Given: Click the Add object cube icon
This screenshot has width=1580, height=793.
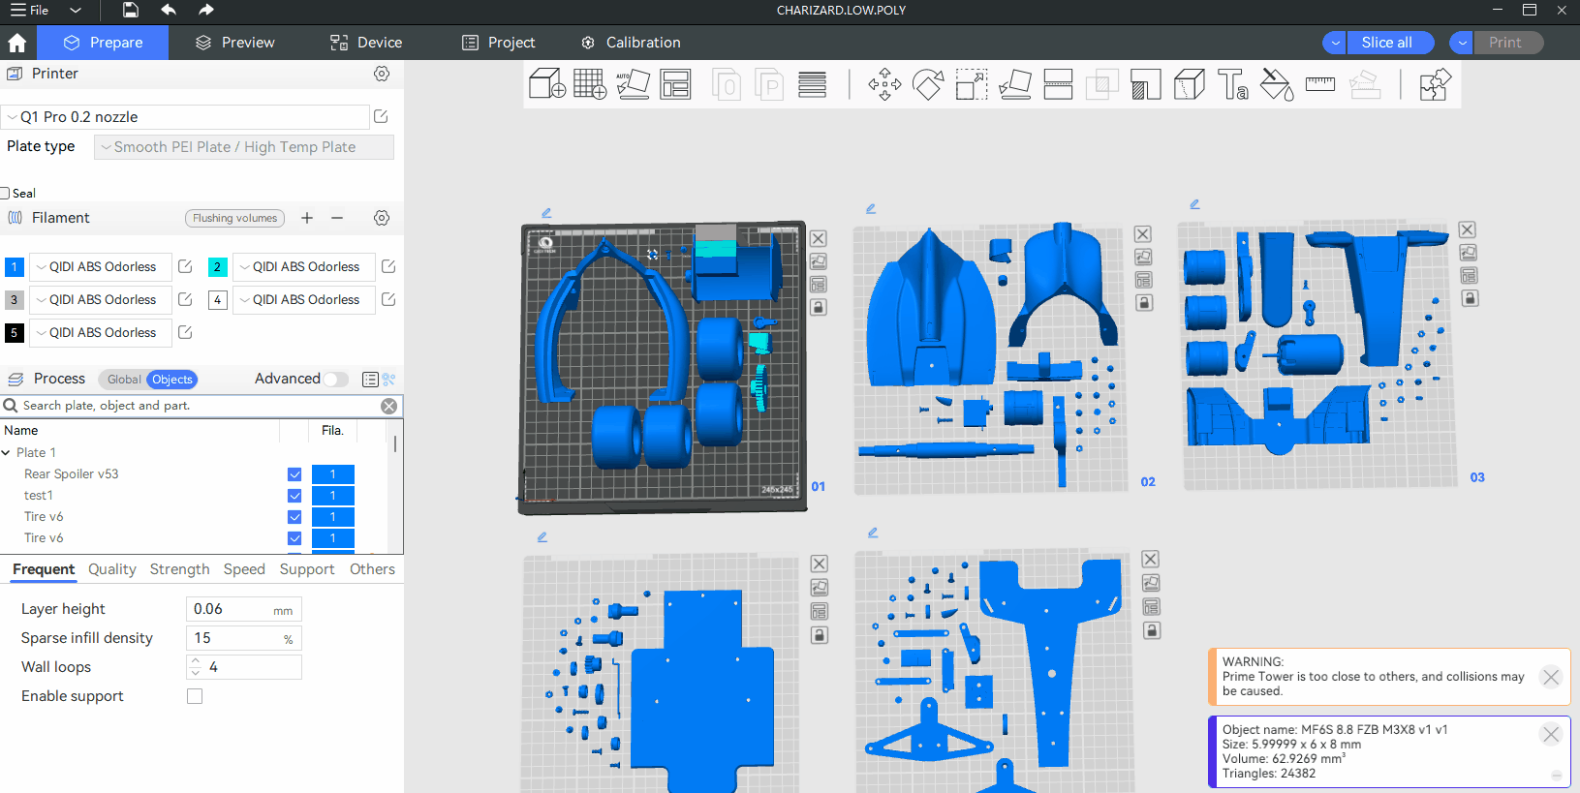Looking at the screenshot, I should (547, 84).
